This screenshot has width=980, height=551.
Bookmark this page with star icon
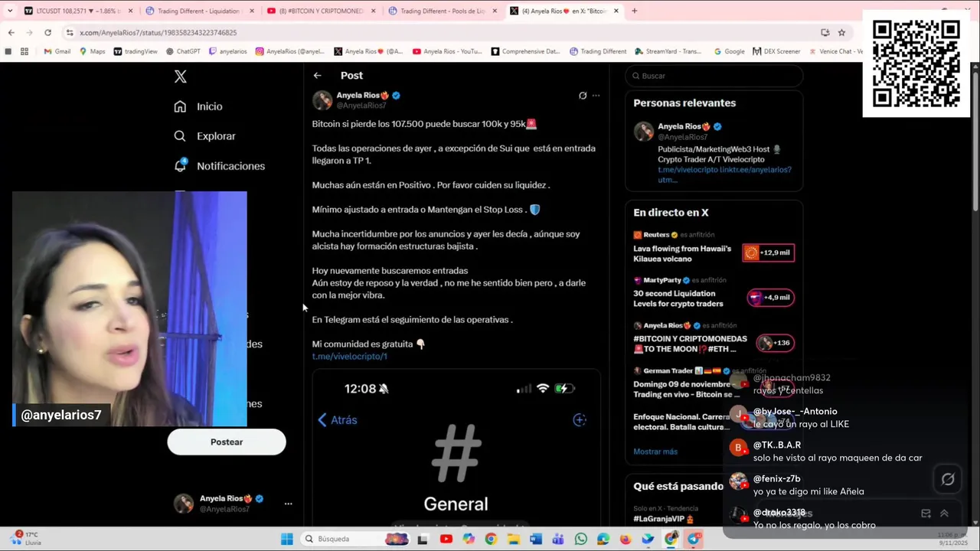841,32
